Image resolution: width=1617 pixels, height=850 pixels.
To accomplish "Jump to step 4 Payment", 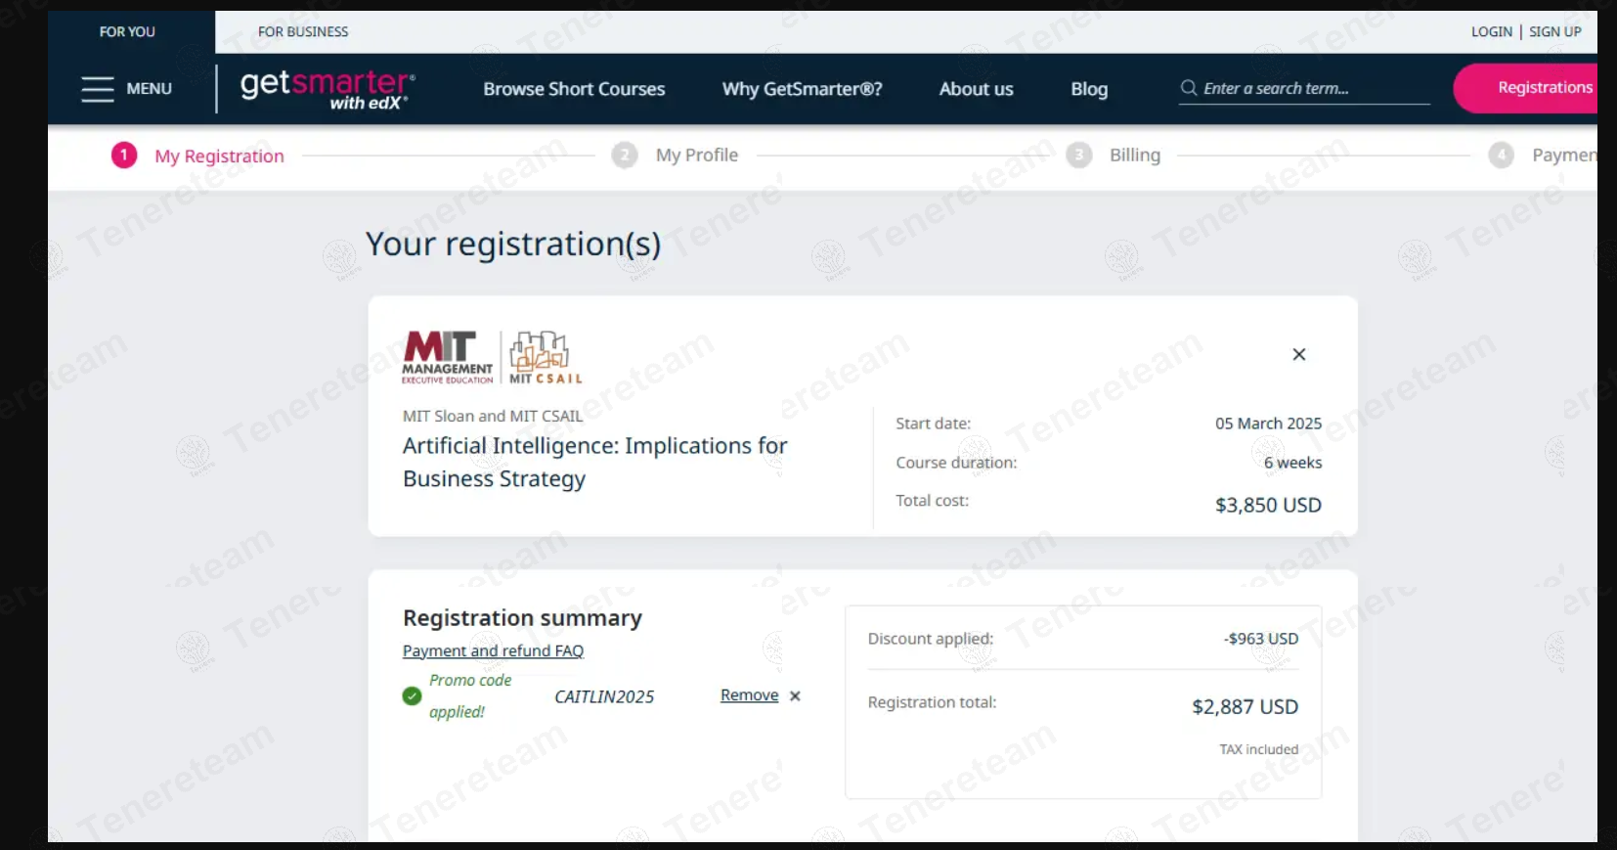I will [x=1560, y=156].
